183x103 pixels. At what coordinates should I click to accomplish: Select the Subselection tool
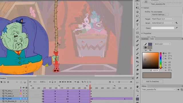click(138, 4)
